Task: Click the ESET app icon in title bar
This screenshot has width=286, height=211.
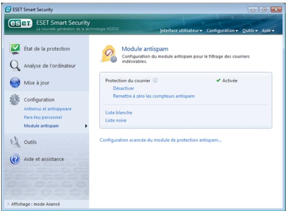Action: point(8,9)
